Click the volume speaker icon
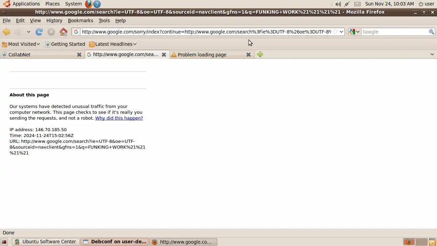The width and height of the screenshot is (437, 246). tap(338, 4)
